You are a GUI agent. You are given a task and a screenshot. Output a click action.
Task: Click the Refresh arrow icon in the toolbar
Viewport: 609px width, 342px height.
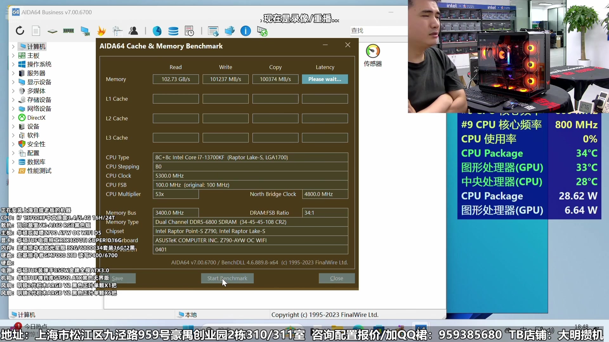click(20, 31)
